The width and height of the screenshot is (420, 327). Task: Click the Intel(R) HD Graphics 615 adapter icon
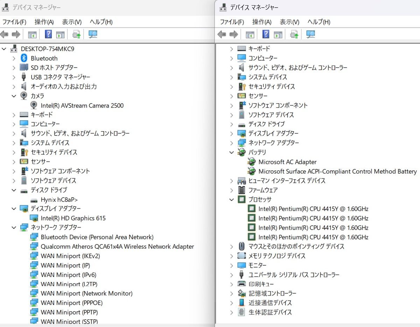[x=34, y=218]
